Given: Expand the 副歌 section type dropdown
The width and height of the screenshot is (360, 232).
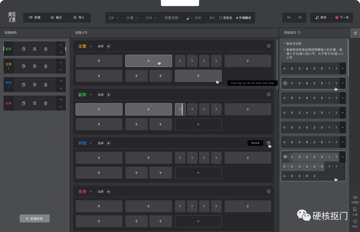Looking at the screenshot, I should 91,95.
